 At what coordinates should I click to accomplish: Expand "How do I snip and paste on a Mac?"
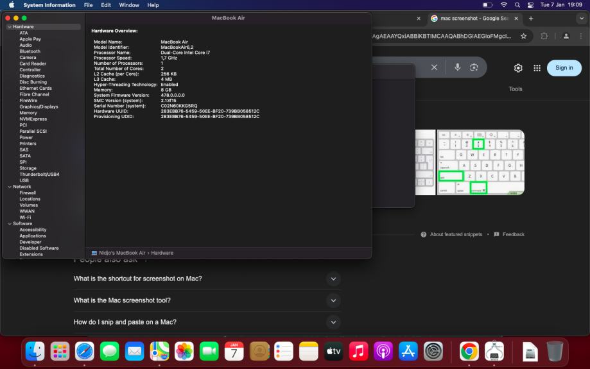pos(333,322)
